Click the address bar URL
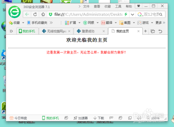 click(88, 15)
